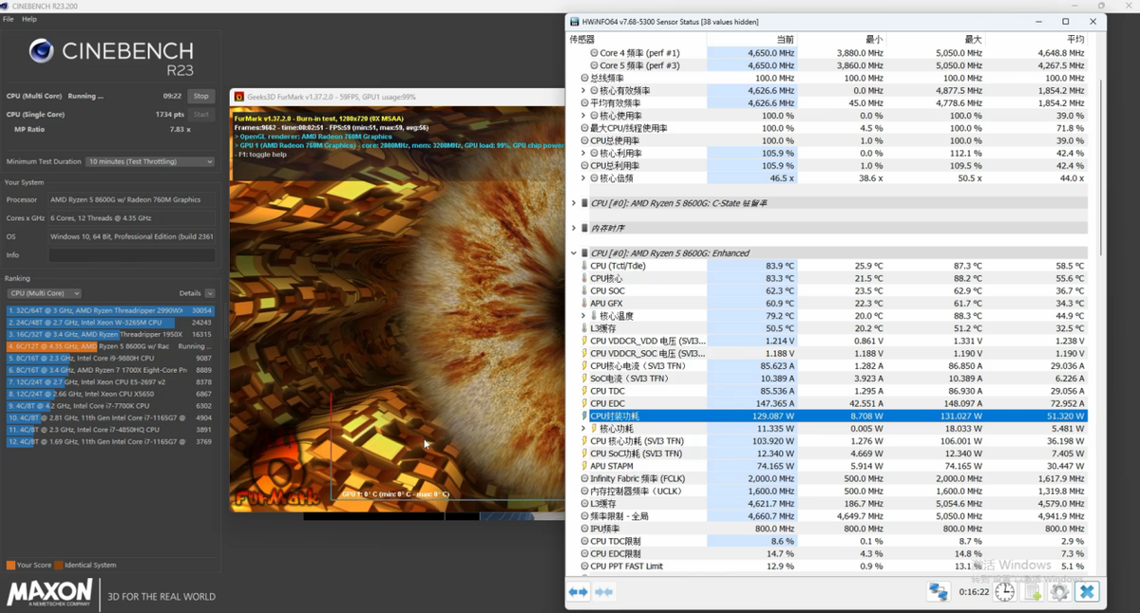Click the HWiNFO shrink columns arrows icon
This screenshot has height=613, width=1140.
[603, 592]
